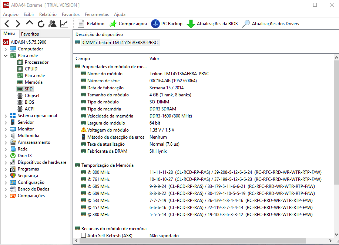This screenshot has width=339, height=245.
Task: Select the SPD tree item
Action: (x=28, y=89)
